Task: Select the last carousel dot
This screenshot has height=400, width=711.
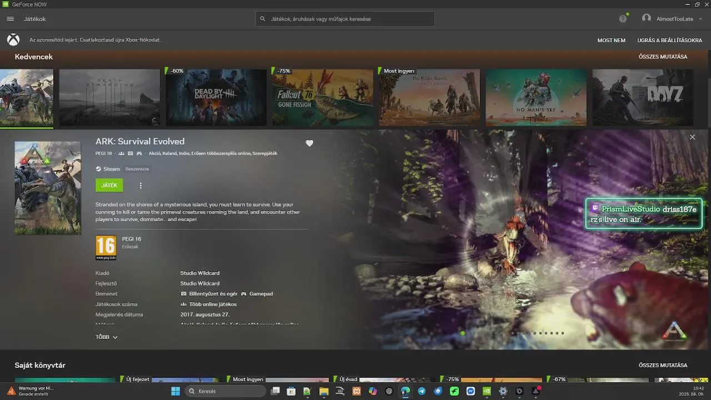Action: [563, 333]
